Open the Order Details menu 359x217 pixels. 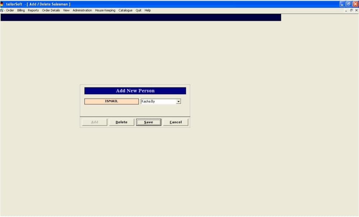point(51,10)
